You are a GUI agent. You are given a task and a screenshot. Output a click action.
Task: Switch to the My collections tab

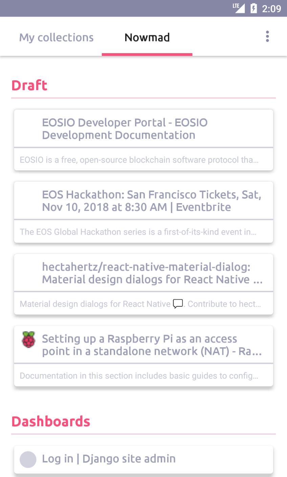(56, 37)
